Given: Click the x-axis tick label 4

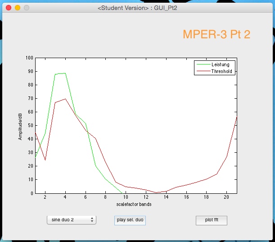Looking at the screenshot, I should point(65,197).
